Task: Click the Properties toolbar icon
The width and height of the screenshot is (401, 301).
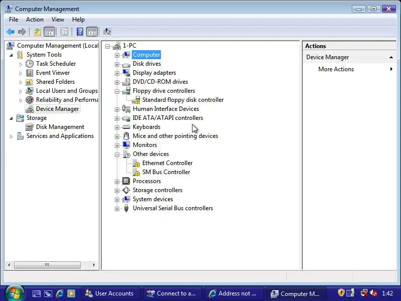Action: coord(64,32)
